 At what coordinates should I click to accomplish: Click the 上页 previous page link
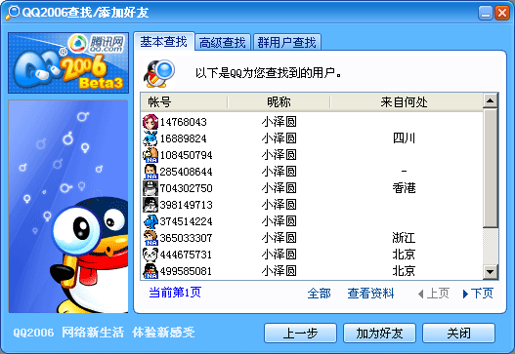coord(434,294)
